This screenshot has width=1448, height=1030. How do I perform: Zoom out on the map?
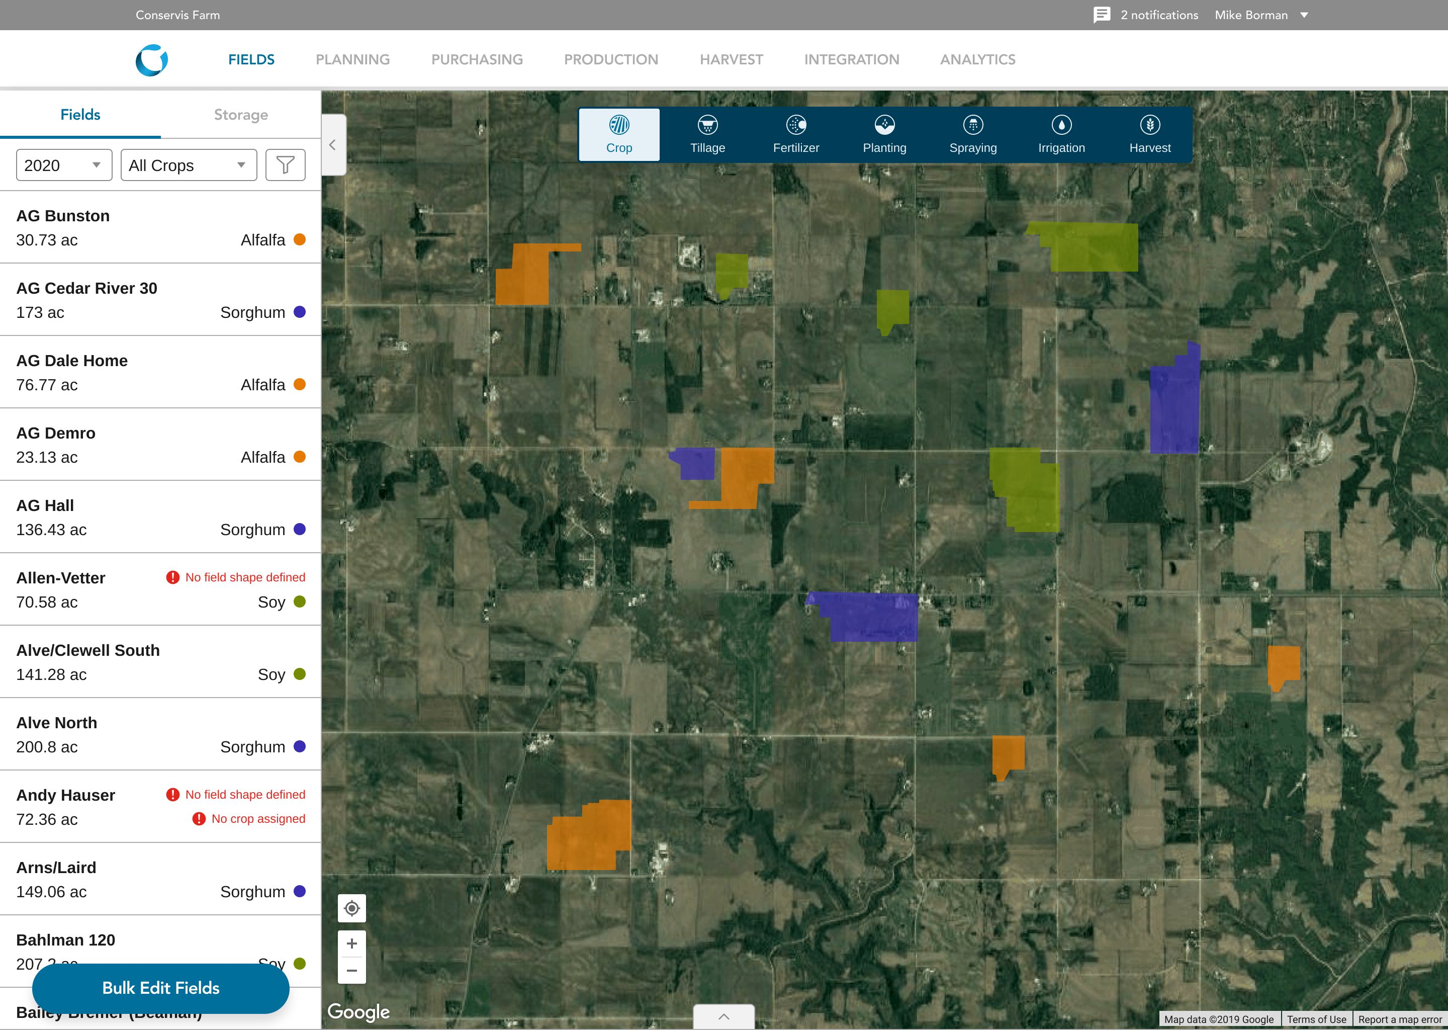352,970
